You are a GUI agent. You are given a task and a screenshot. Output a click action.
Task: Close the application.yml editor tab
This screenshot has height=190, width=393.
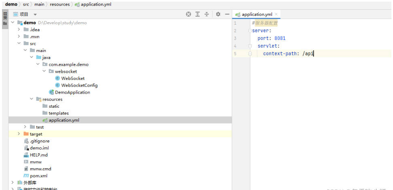click(x=276, y=14)
